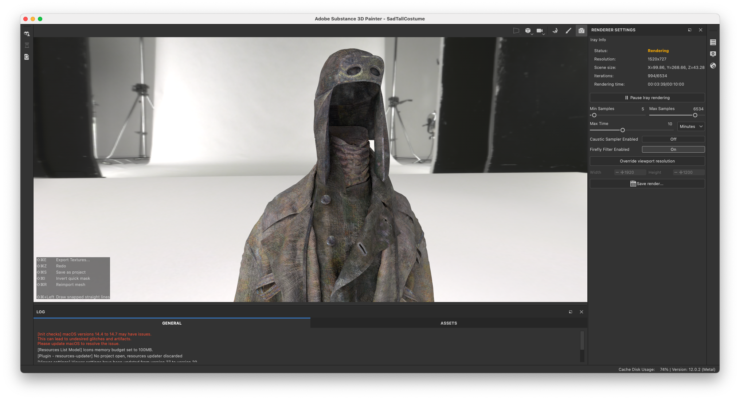Open the resources updater document icon
The height and width of the screenshot is (400, 740).
27,57
